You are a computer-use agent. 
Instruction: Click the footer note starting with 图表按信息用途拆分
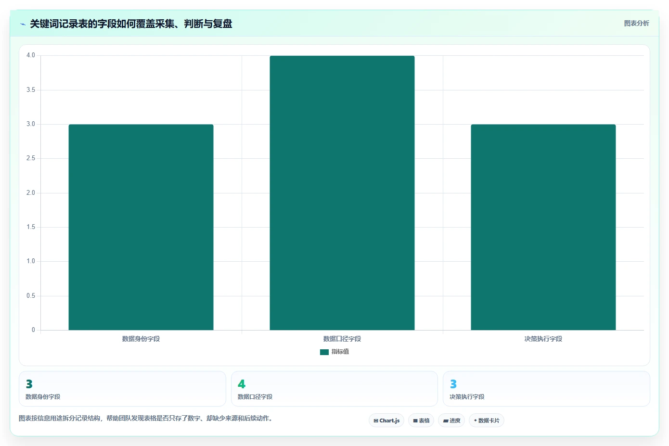pos(146,418)
